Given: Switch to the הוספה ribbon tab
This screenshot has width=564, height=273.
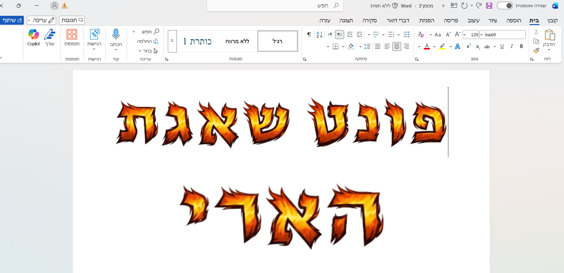Looking at the screenshot, I should pyautogui.click(x=514, y=20).
